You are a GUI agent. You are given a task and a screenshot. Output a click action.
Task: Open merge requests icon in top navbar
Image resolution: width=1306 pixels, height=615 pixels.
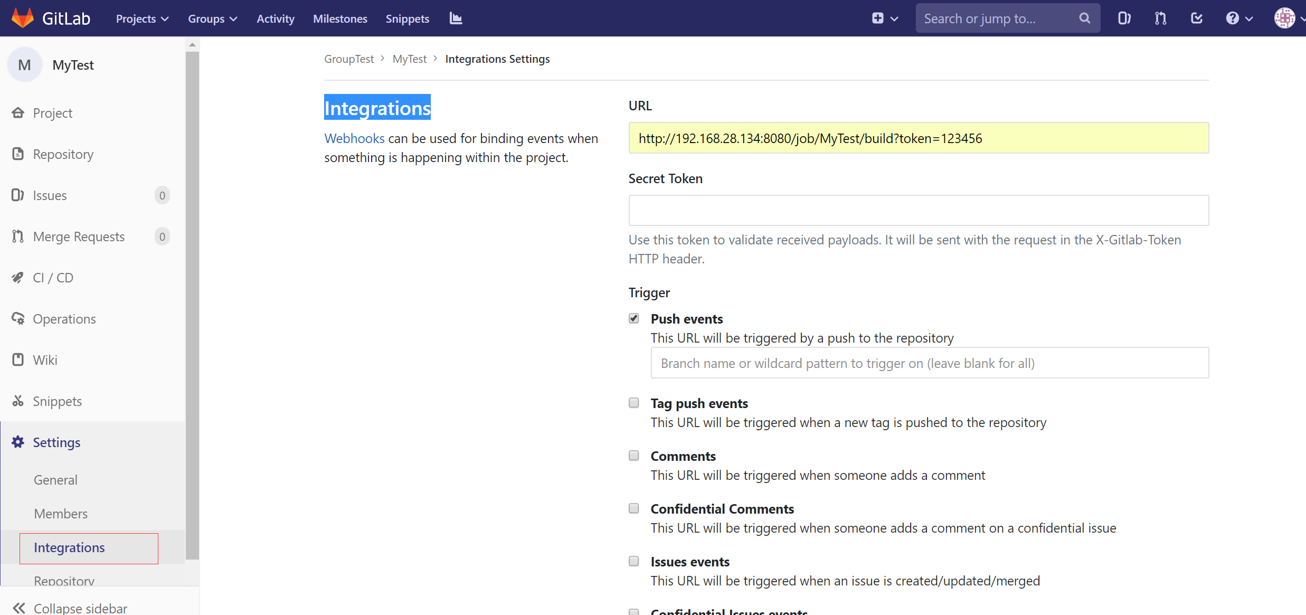(1160, 18)
